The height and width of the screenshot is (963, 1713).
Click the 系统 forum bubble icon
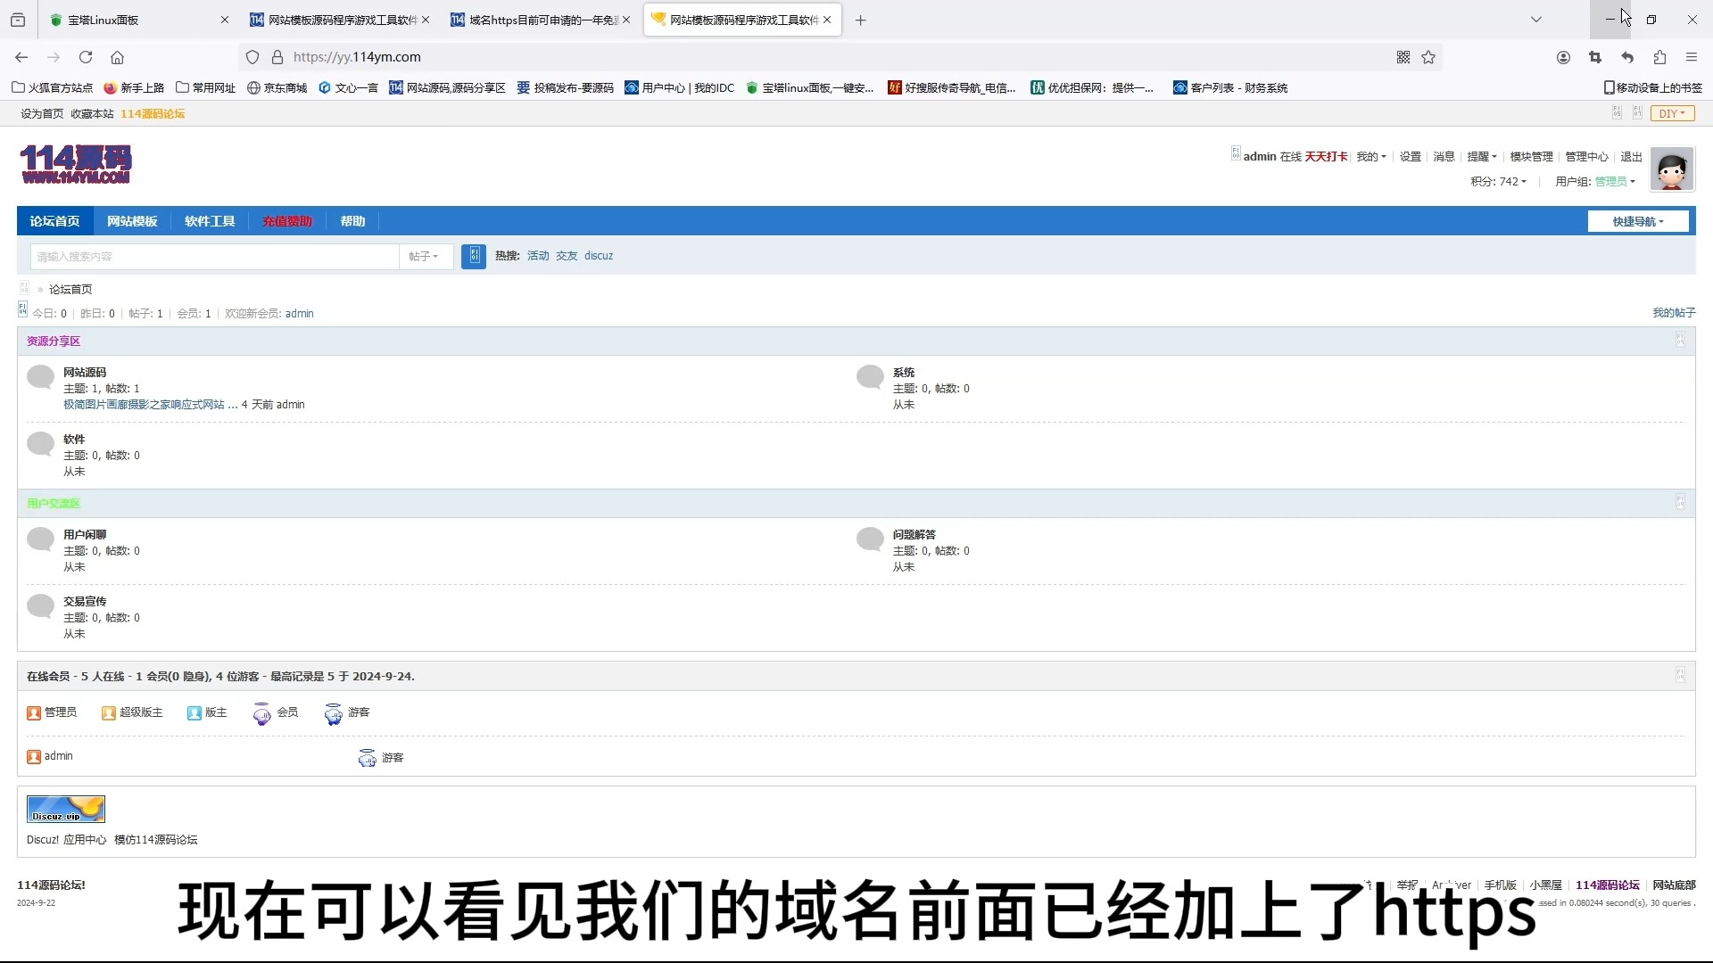[870, 377]
